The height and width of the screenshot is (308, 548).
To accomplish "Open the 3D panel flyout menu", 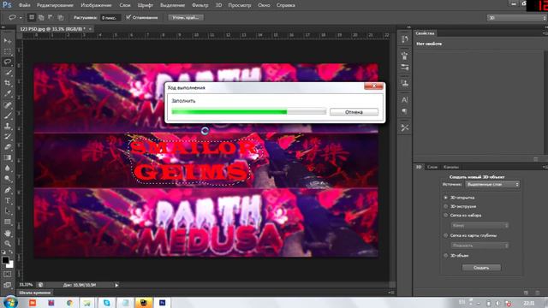I will point(545,168).
